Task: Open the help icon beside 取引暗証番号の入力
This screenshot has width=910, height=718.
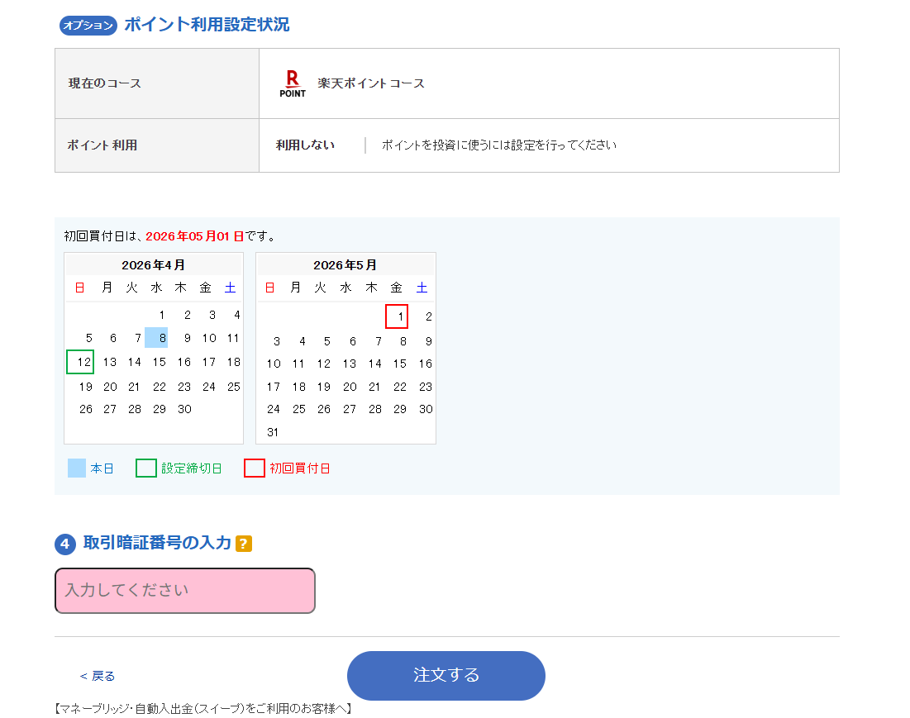Action: pyautogui.click(x=241, y=544)
